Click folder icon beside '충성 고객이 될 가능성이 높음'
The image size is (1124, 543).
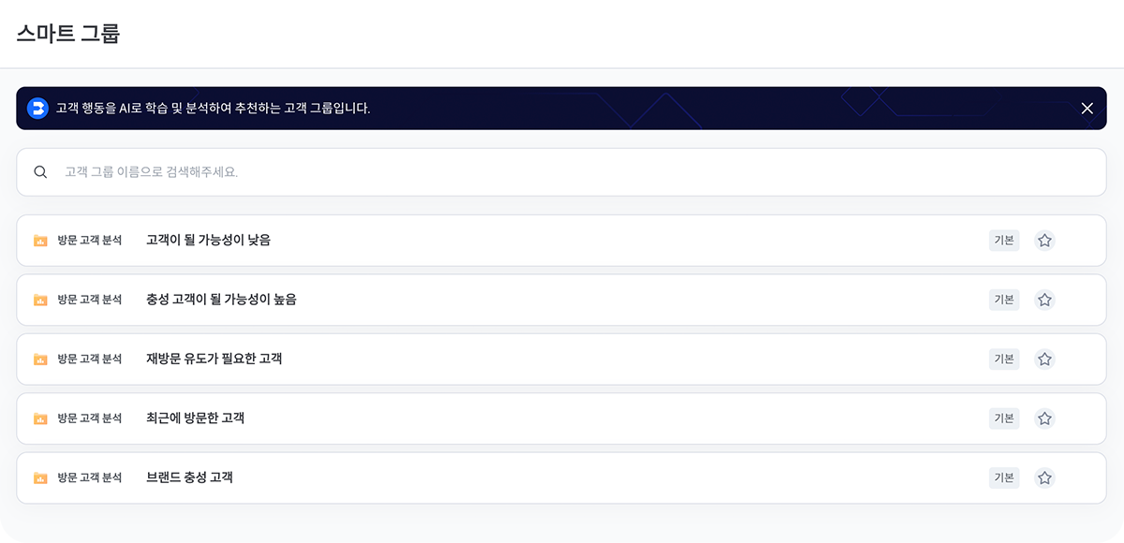click(x=40, y=300)
